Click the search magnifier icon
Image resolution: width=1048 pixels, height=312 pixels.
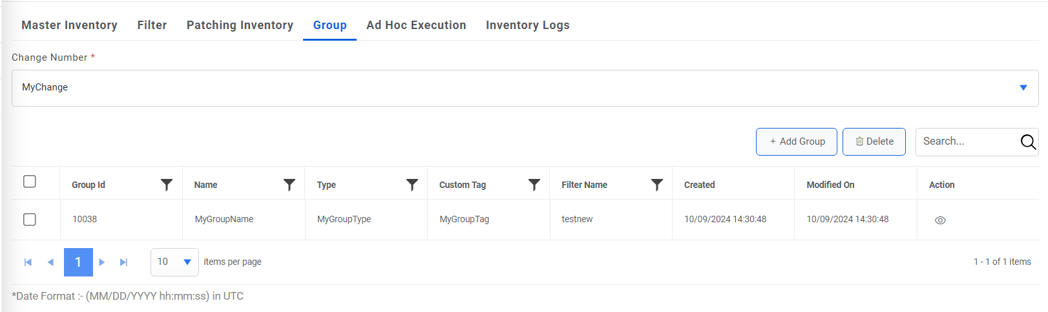(1028, 142)
